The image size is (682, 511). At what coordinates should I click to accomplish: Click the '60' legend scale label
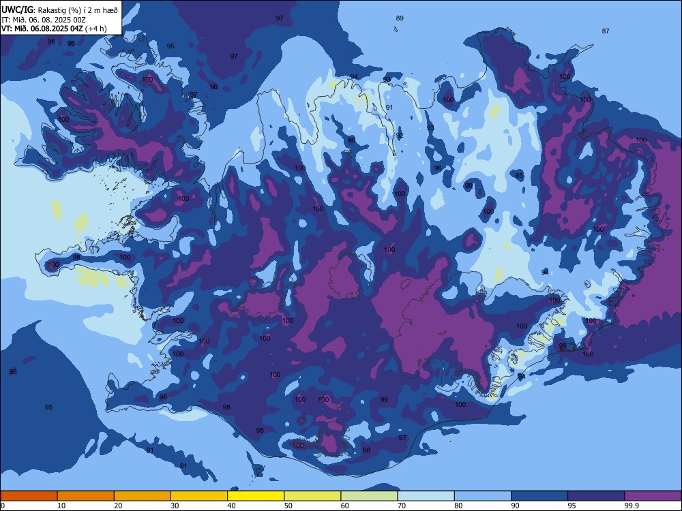(x=345, y=506)
